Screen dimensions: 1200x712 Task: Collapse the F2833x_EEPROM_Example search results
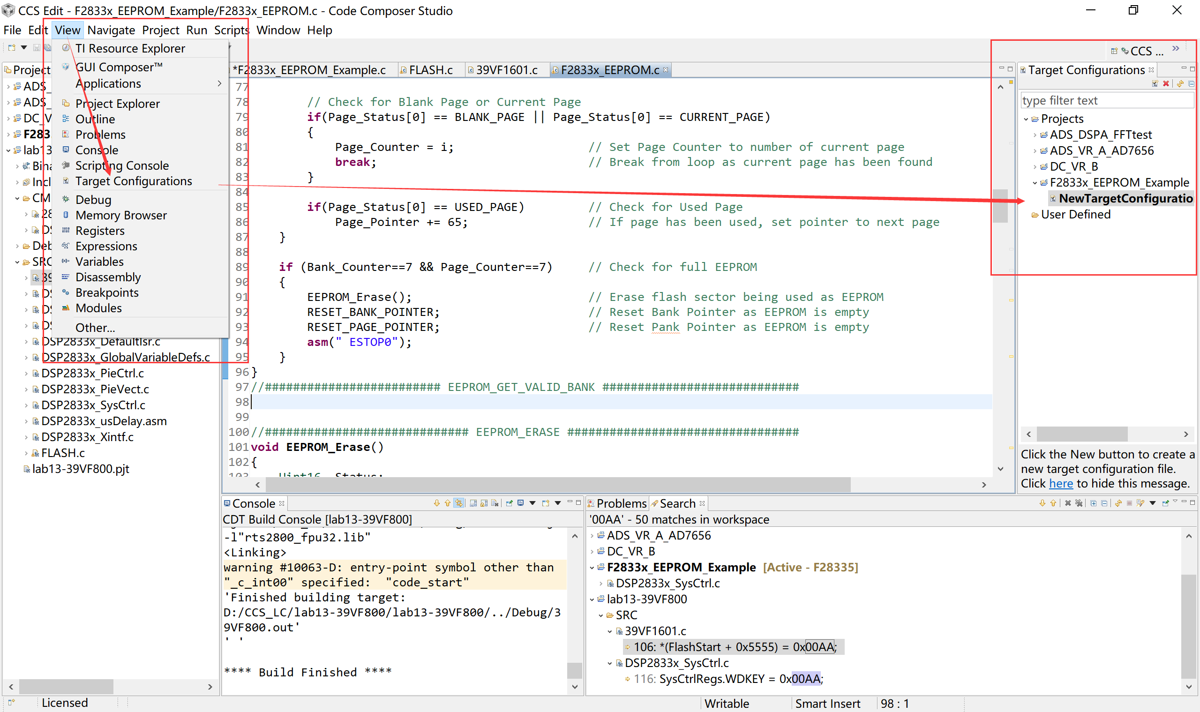[592, 567]
